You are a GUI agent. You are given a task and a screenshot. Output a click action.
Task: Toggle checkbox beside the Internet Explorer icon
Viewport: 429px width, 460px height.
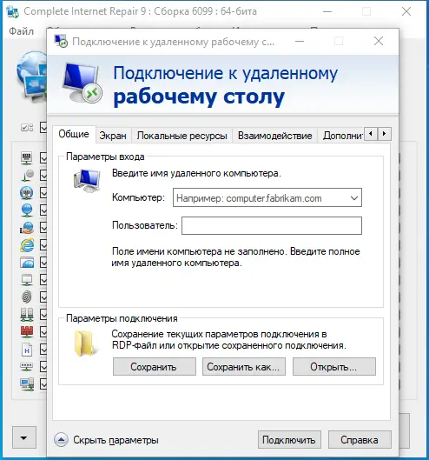tap(43, 245)
